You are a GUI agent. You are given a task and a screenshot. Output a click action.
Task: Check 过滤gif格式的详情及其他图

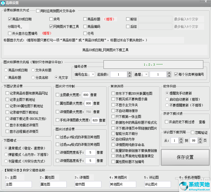pyautogui.click(x=57, y=137)
